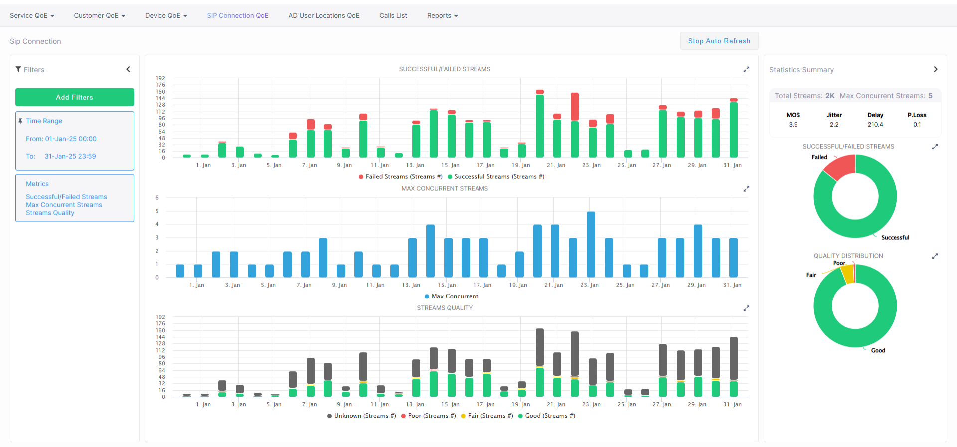Viewport: 957px width, 447px height.
Task: Expand the Streams Quality chart fullscreen
Action: click(x=746, y=309)
